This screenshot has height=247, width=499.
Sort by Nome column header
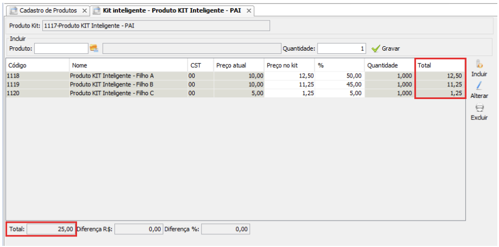point(128,65)
